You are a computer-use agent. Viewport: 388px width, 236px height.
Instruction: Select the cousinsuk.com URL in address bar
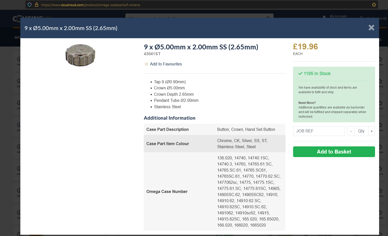pyautogui.click(x=91, y=5)
